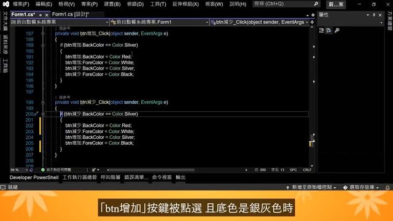Image resolution: width=393 pixels, height=221 pixels.
Task: Open Properties panel window options dropdown
Action: 368,15
